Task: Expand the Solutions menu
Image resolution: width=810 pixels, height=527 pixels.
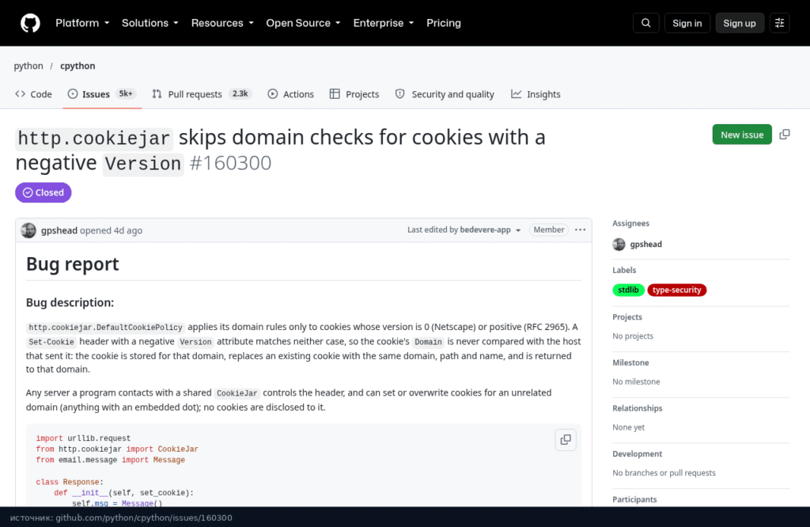Action: coord(150,23)
